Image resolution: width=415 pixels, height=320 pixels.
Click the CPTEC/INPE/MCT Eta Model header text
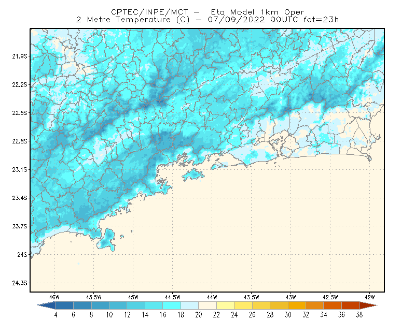point(208,12)
